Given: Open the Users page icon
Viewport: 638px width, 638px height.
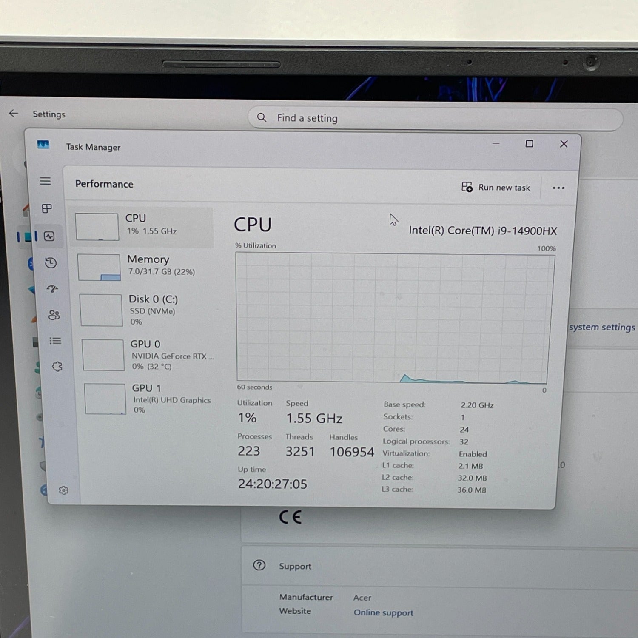Looking at the screenshot, I should coord(54,315).
